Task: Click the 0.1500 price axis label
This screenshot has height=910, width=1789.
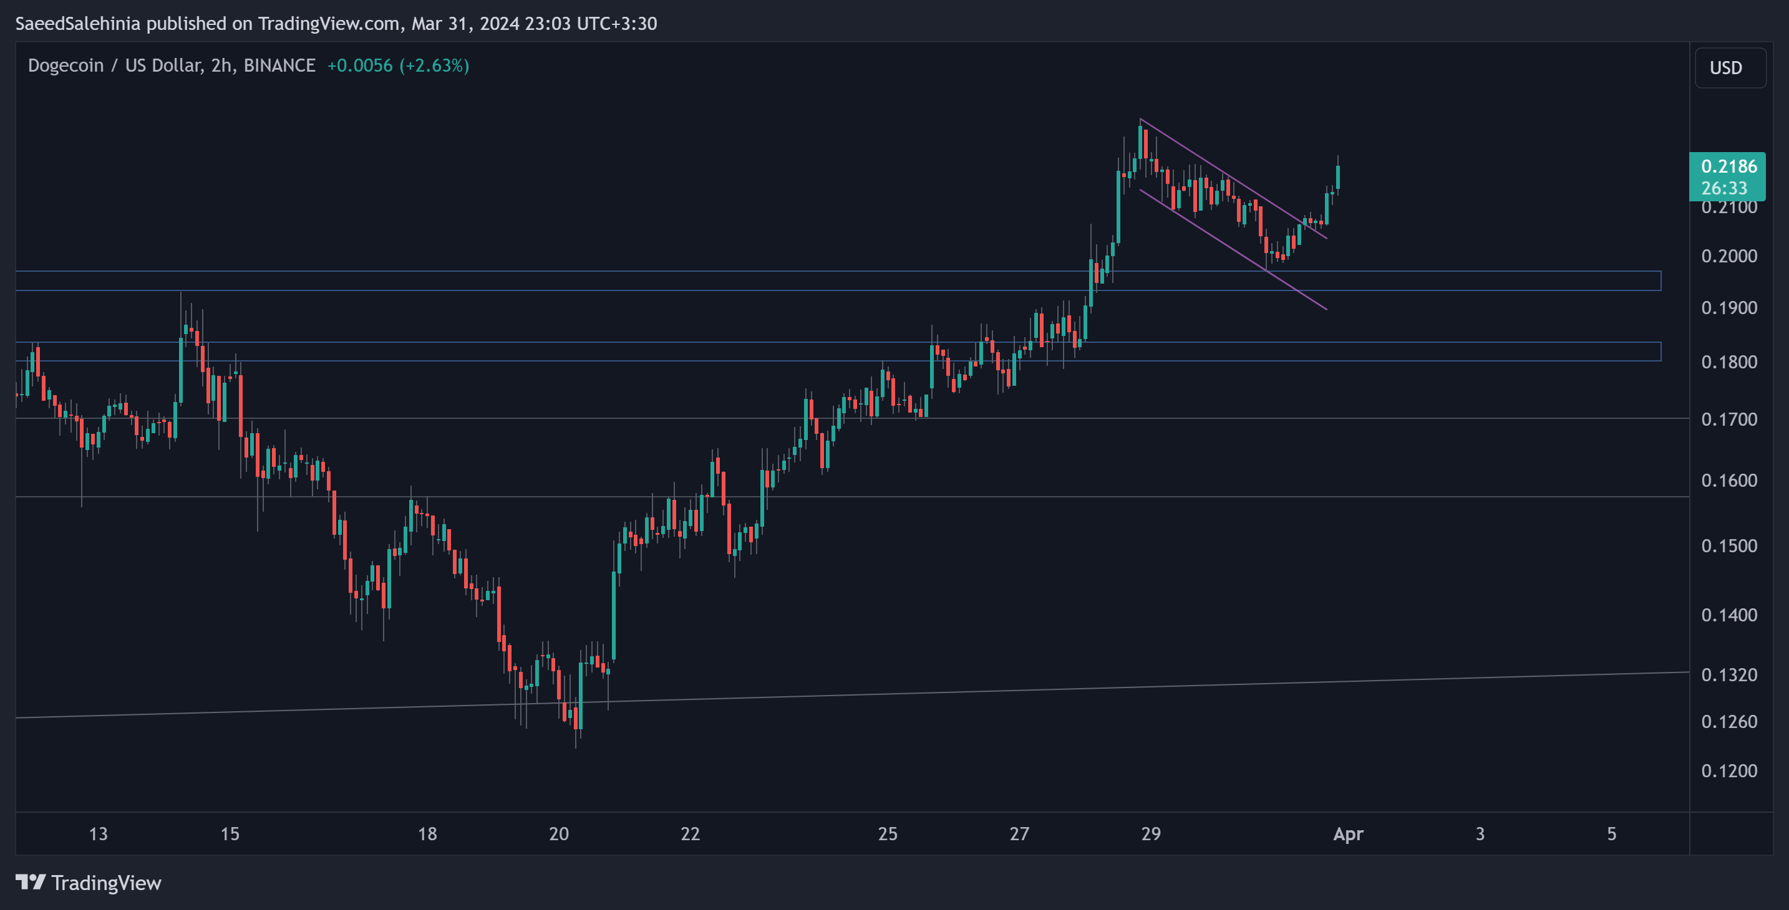Action: pos(1729,545)
